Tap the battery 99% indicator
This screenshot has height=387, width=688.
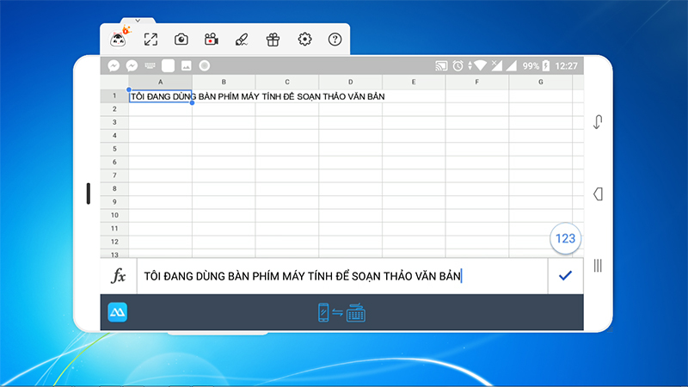(536, 66)
